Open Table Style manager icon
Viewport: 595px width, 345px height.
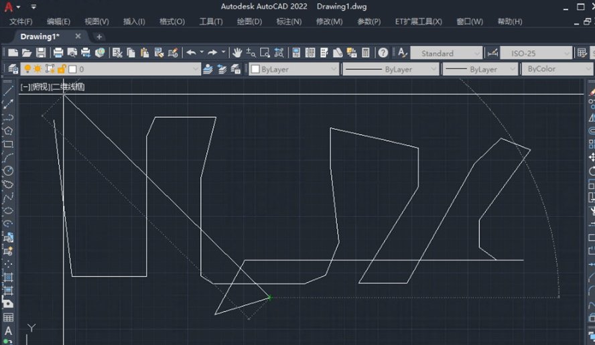pos(582,52)
